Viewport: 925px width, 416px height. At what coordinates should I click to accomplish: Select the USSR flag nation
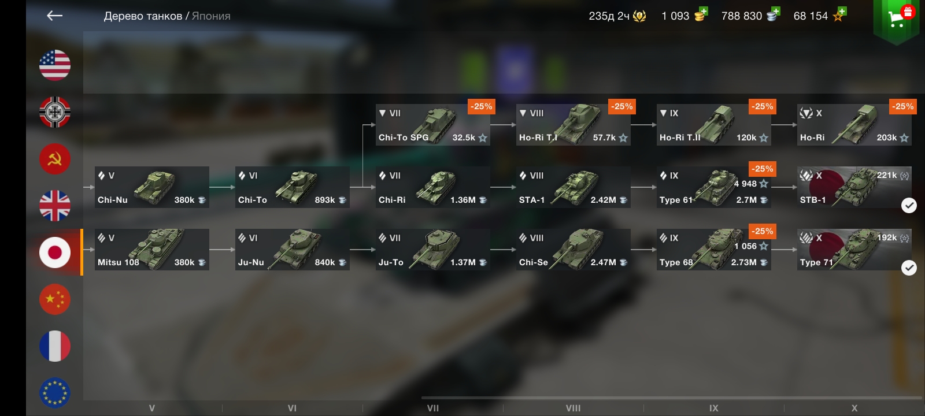[55, 158]
